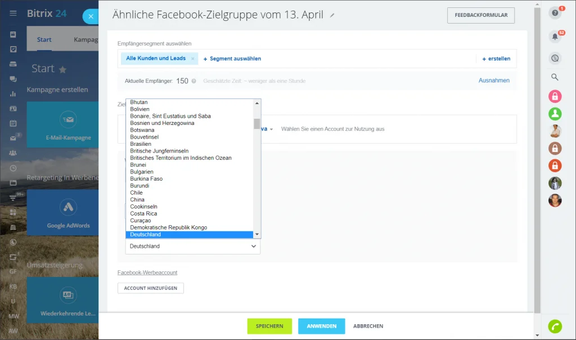Switch to the Start tab
576x340 pixels.
(44, 40)
